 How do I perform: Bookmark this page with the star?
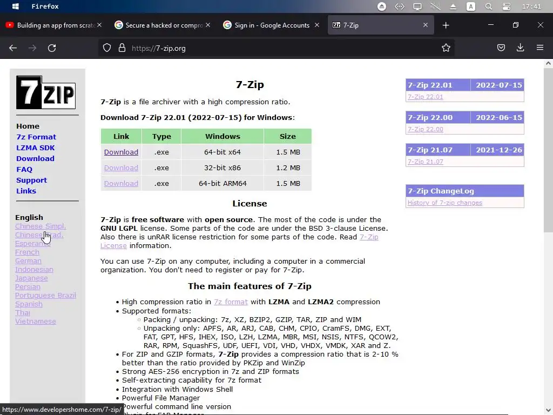coord(446,48)
